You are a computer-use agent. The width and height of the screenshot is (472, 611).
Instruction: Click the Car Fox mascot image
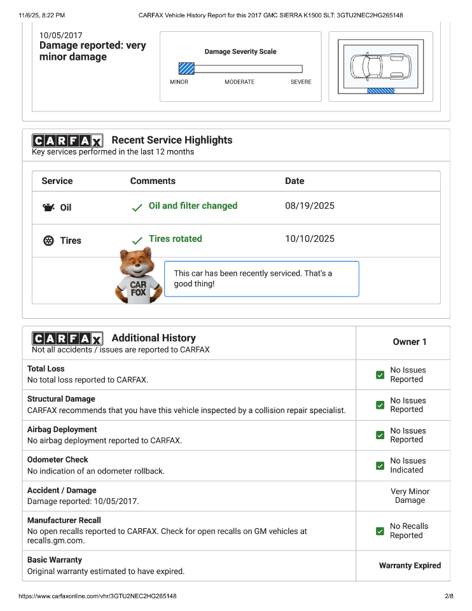137,276
